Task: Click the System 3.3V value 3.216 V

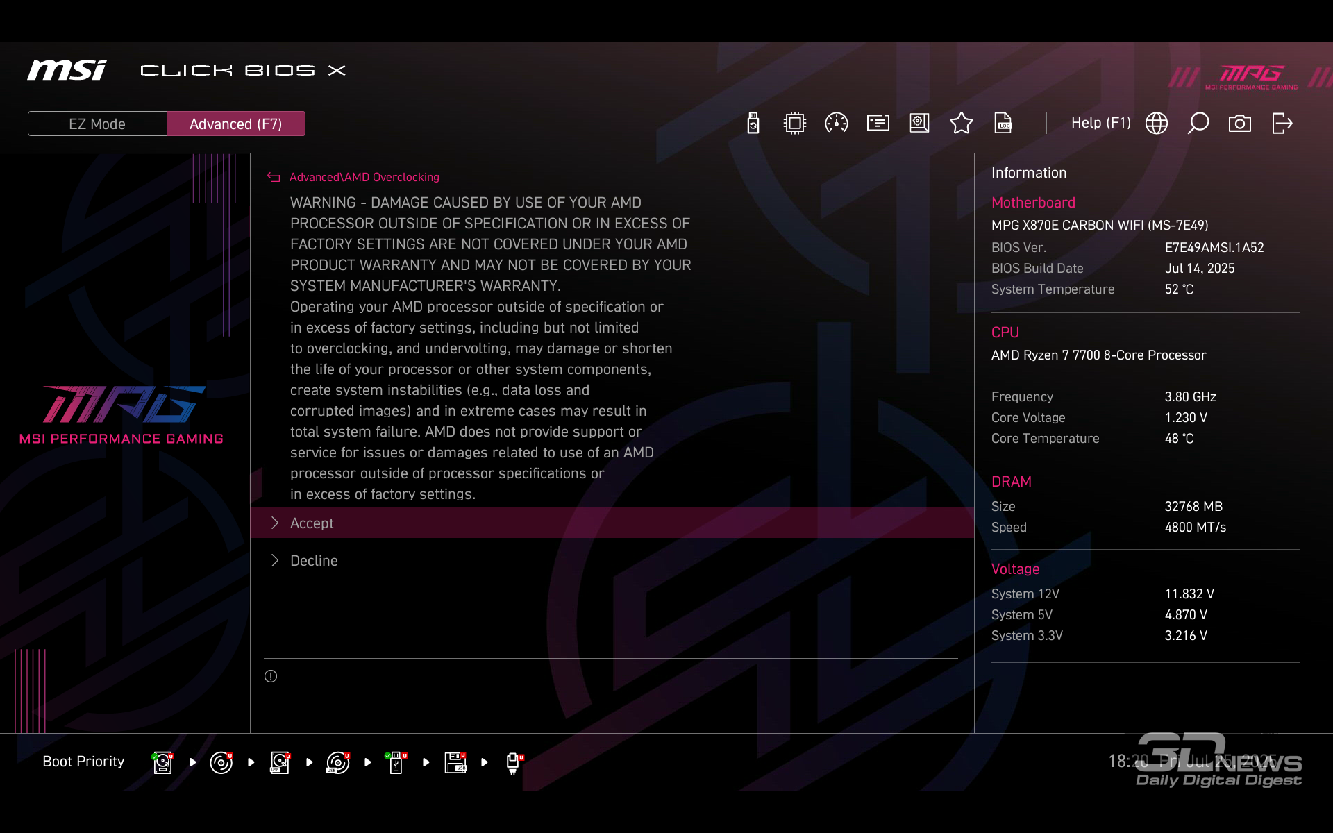Action: 1186,635
